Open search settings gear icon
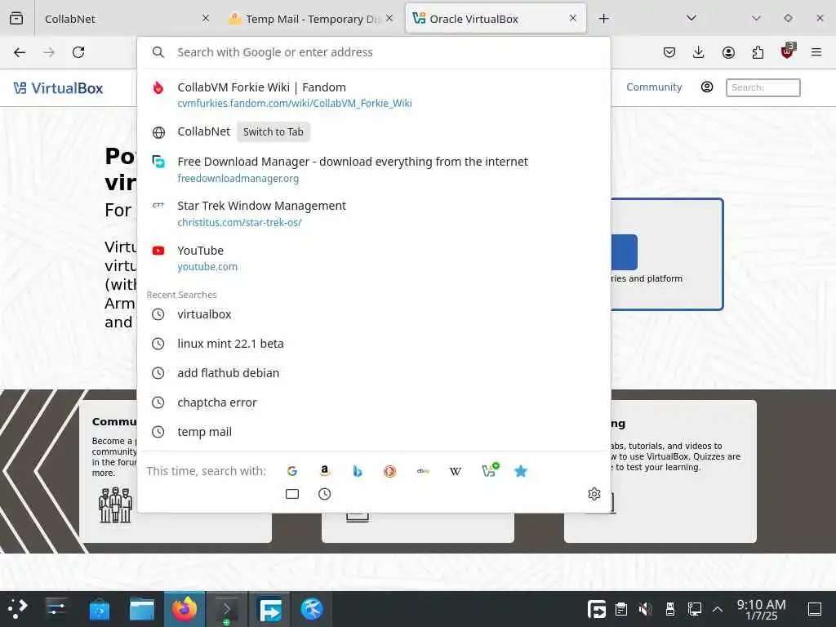 coord(594,494)
